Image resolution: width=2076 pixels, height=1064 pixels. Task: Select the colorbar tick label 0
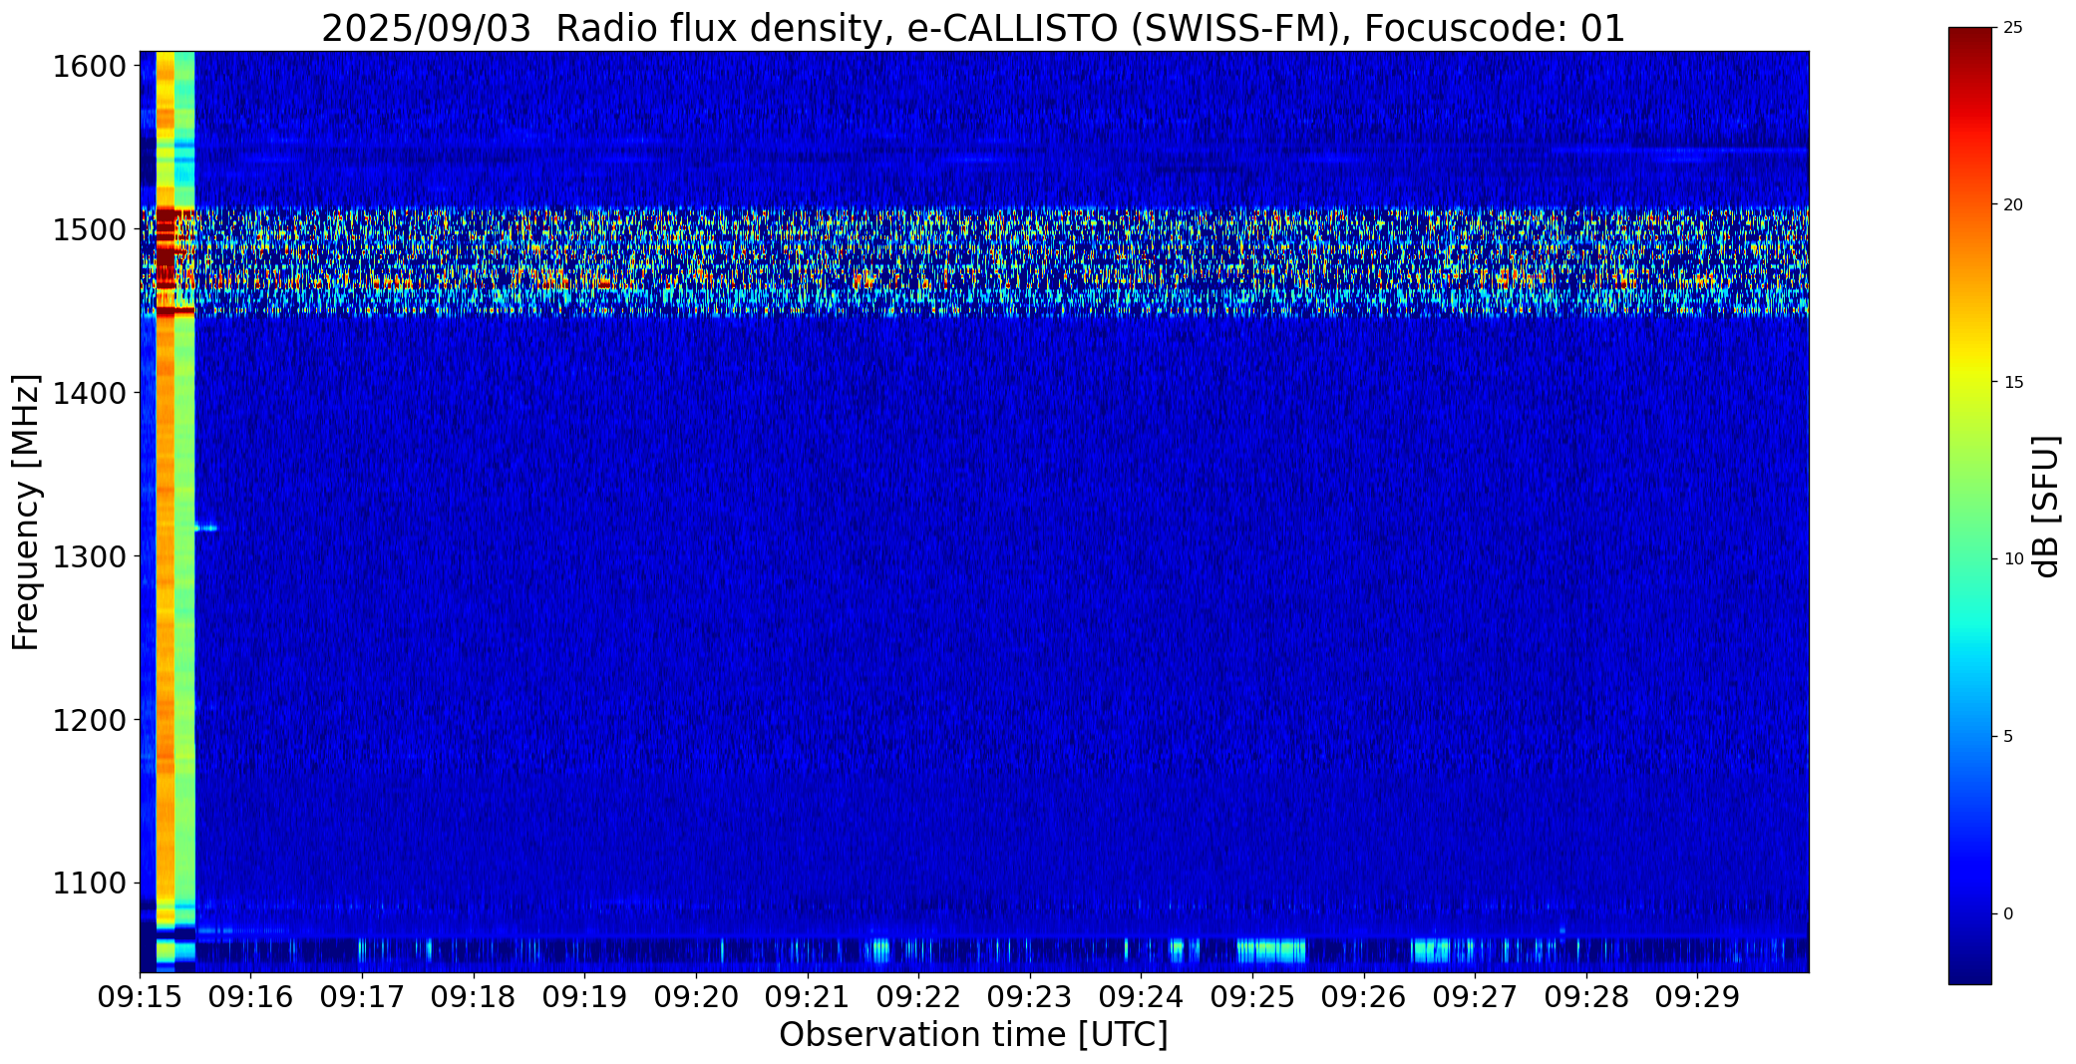tap(2008, 914)
